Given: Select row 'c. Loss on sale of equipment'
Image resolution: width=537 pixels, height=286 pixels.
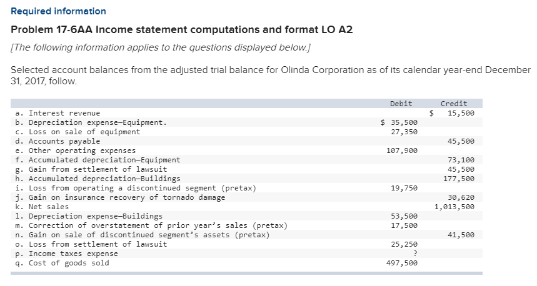Looking at the screenshot, I should [246, 132].
